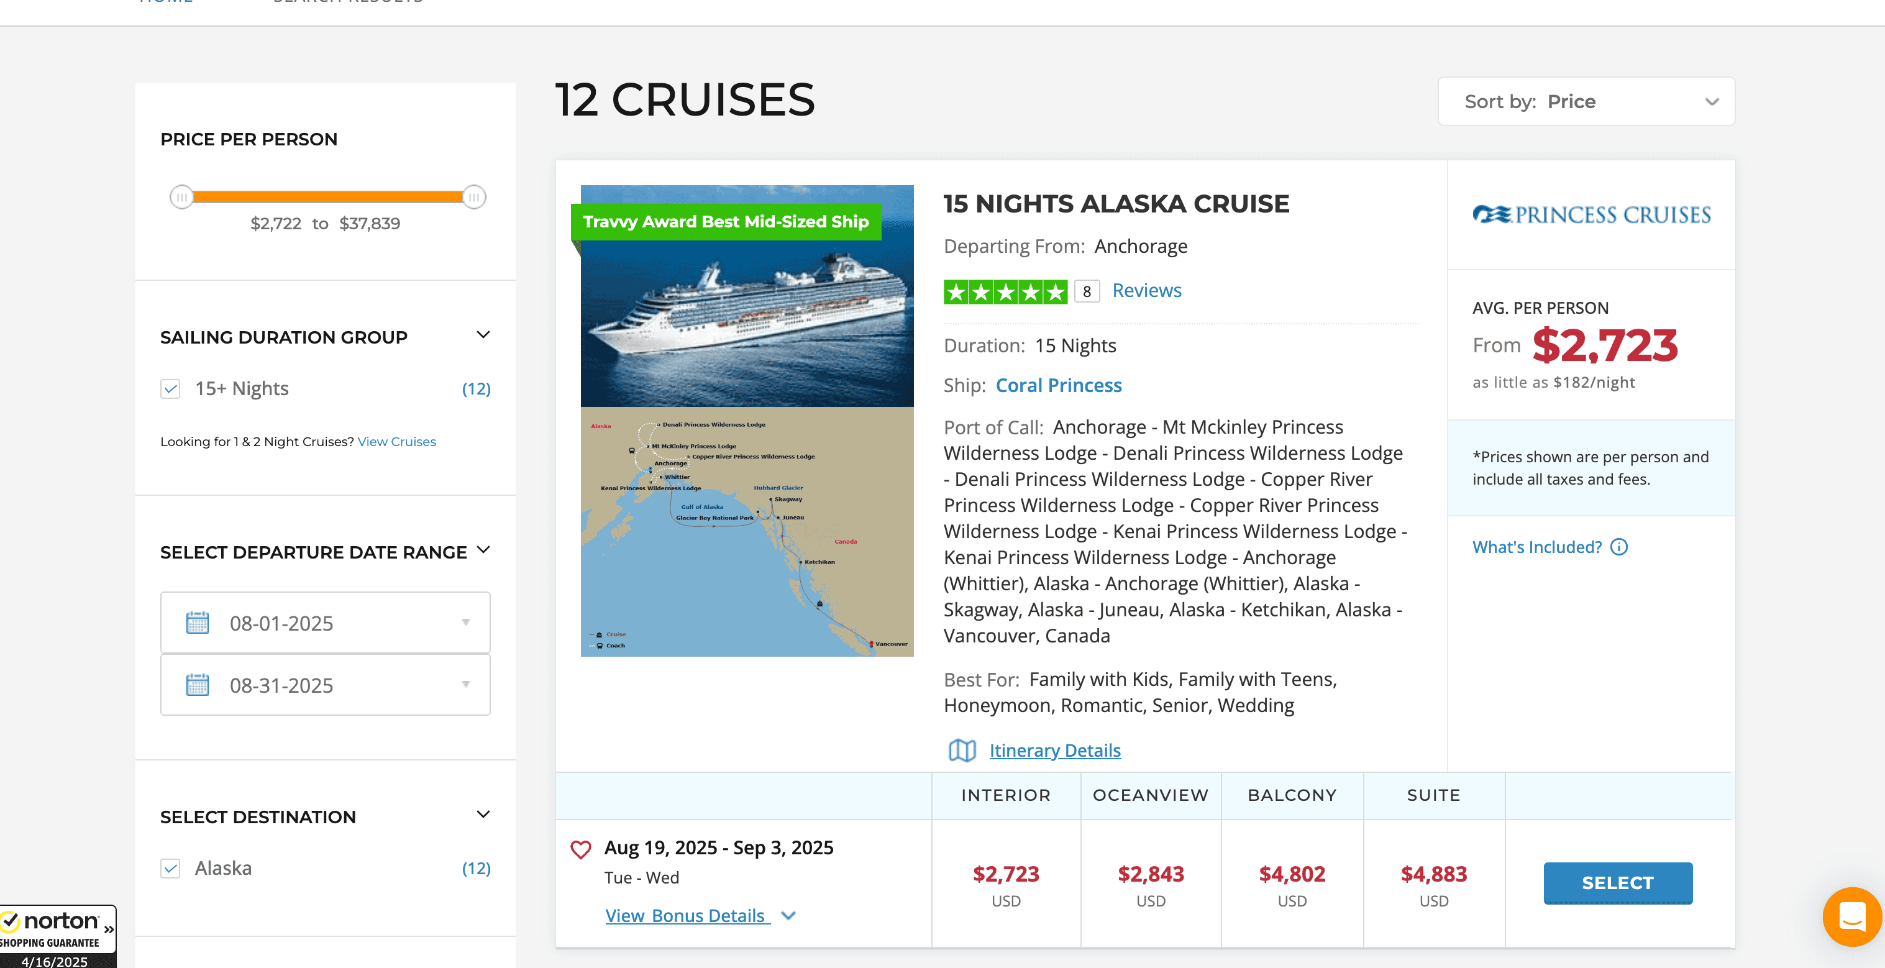Uncheck the Alaska destination checkbox
This screenshot has width=1885, height=968.
coord(170,869)
